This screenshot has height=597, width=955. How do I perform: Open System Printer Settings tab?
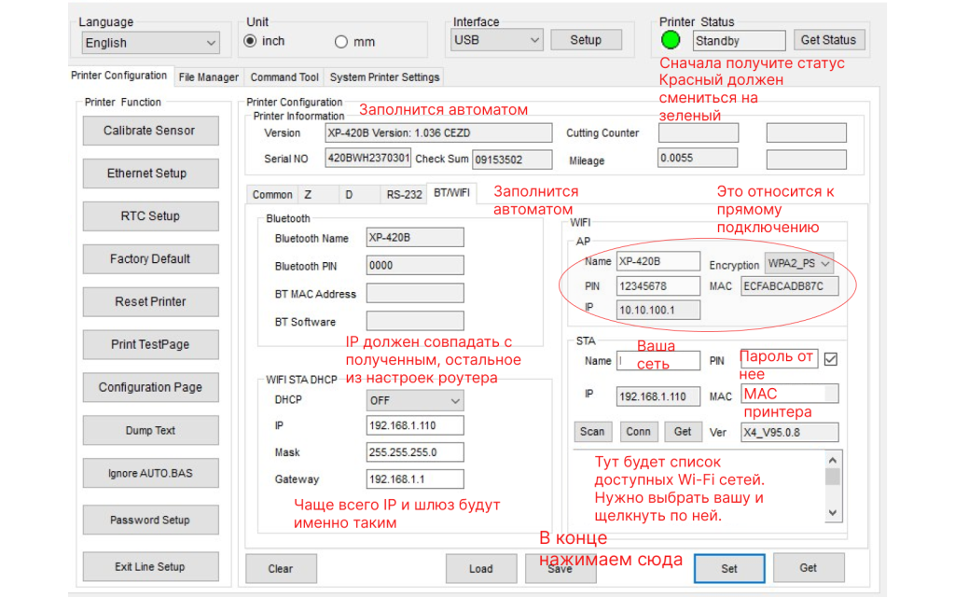click(384, 77)
